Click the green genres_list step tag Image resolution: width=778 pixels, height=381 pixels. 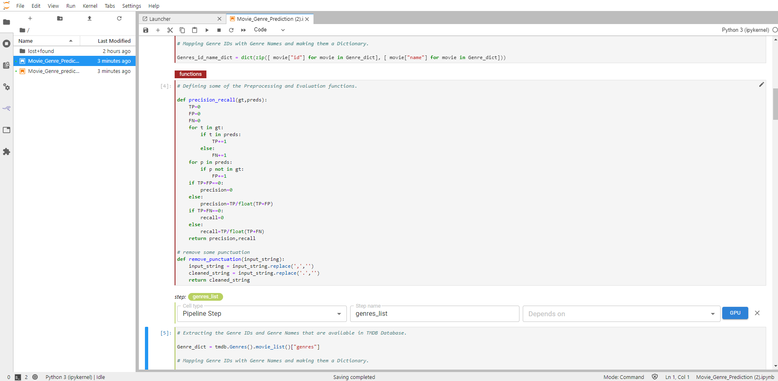[206, 297]
